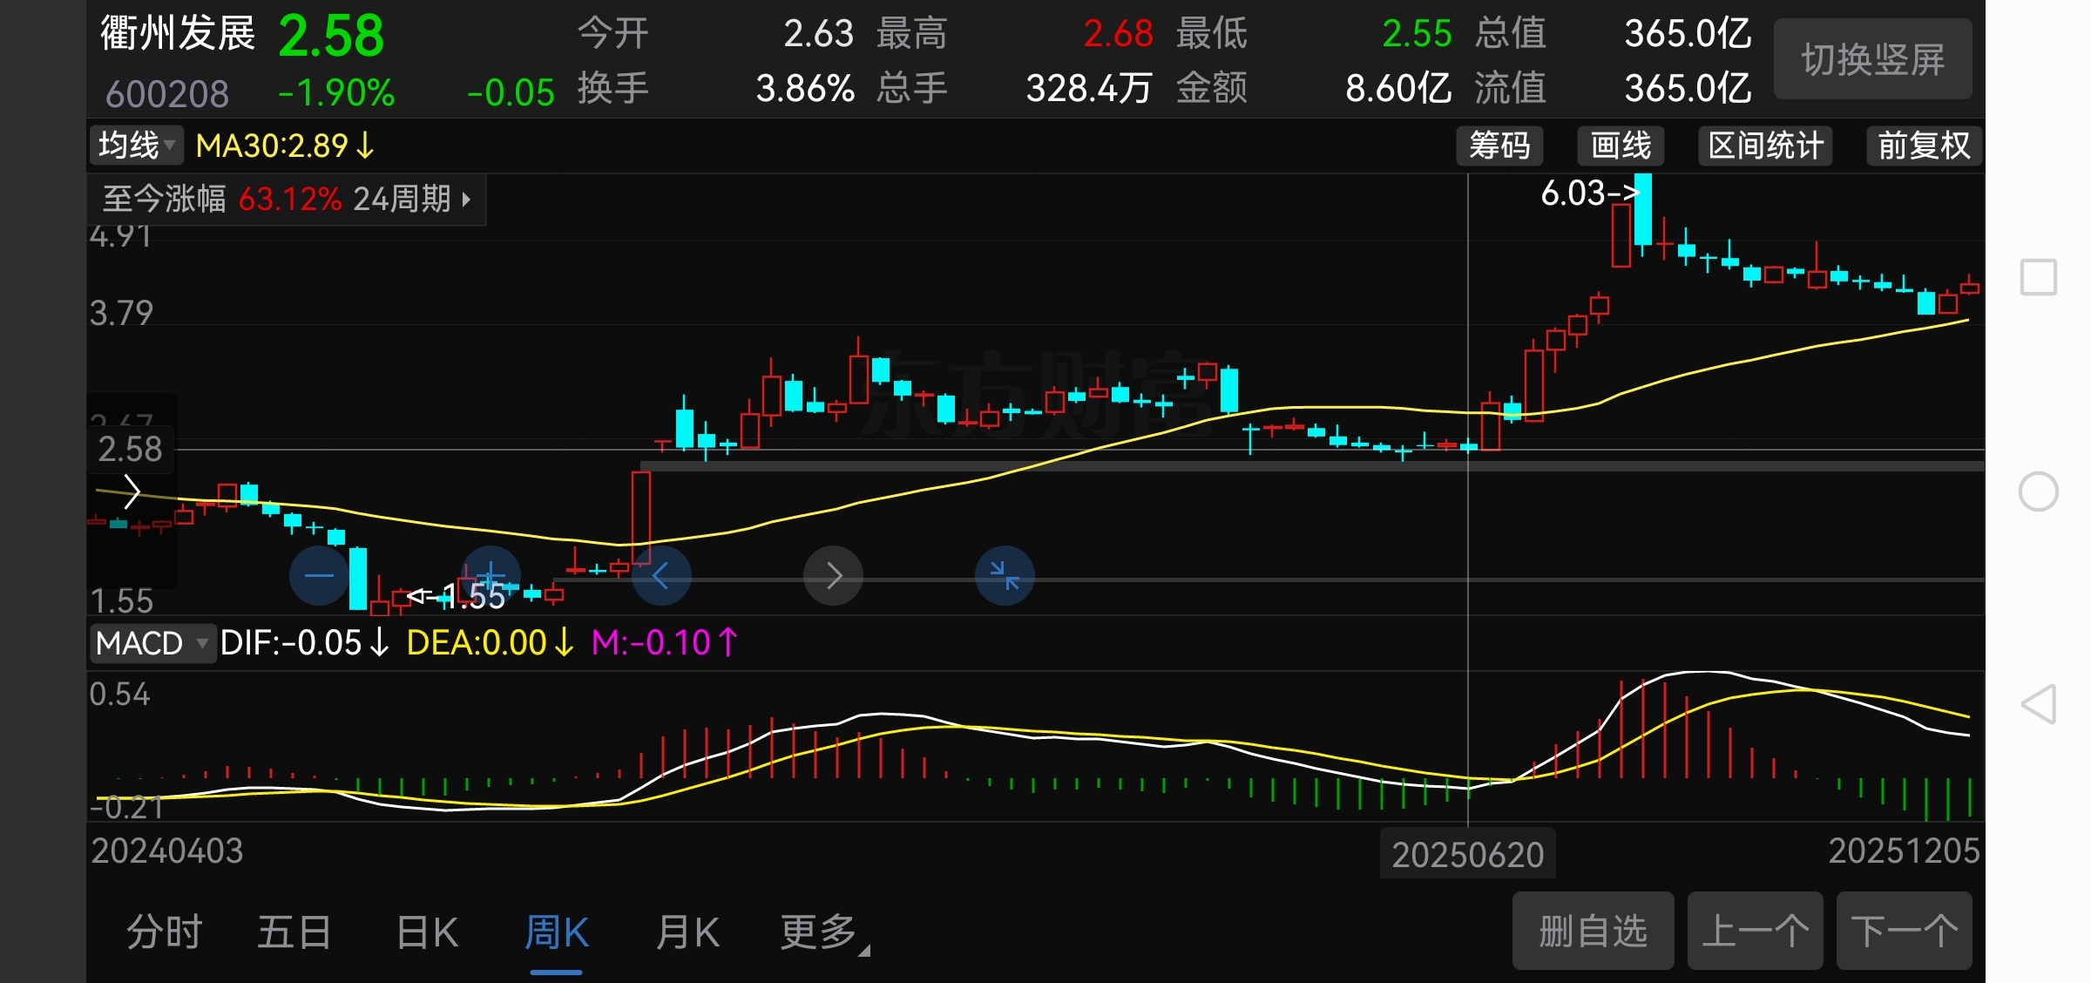The image size is (2091, 983).
Task: Toggle the 筹码 chip distribution view
Action: coord(1499,146)
